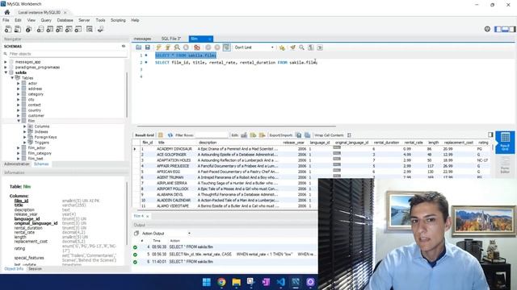Commit the current transaction
This screenshot has width=517, height=290.
coord(208,48)
